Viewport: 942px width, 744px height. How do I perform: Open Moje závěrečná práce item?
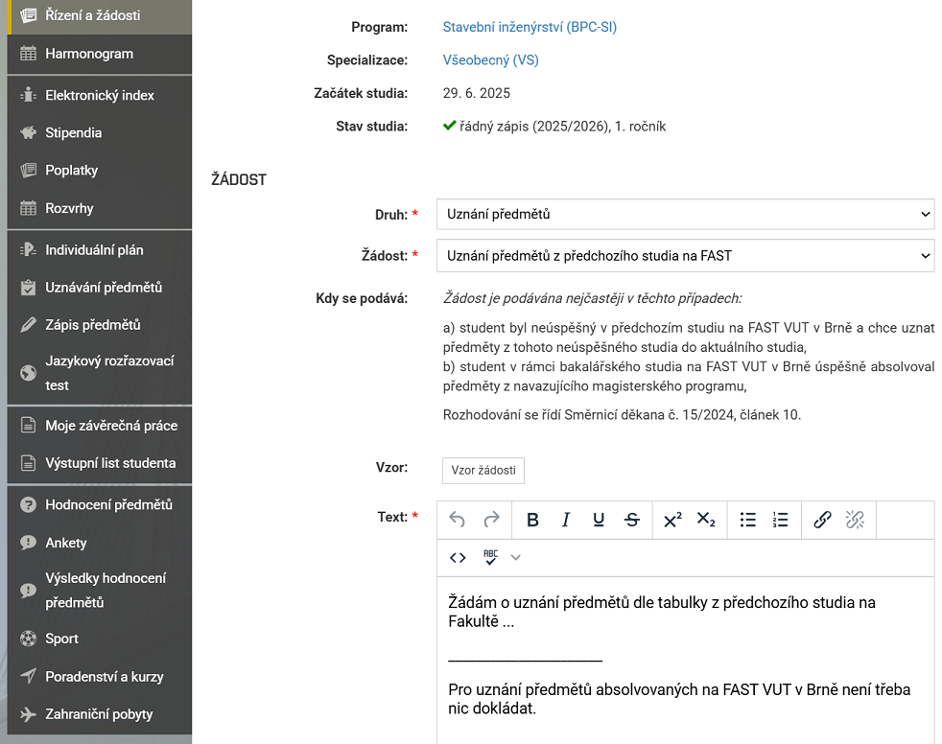coord(100,426)
